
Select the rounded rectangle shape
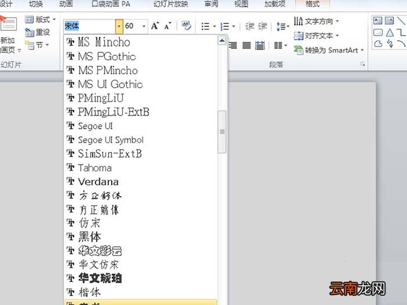pyautogui.click(x=378, y=33)
